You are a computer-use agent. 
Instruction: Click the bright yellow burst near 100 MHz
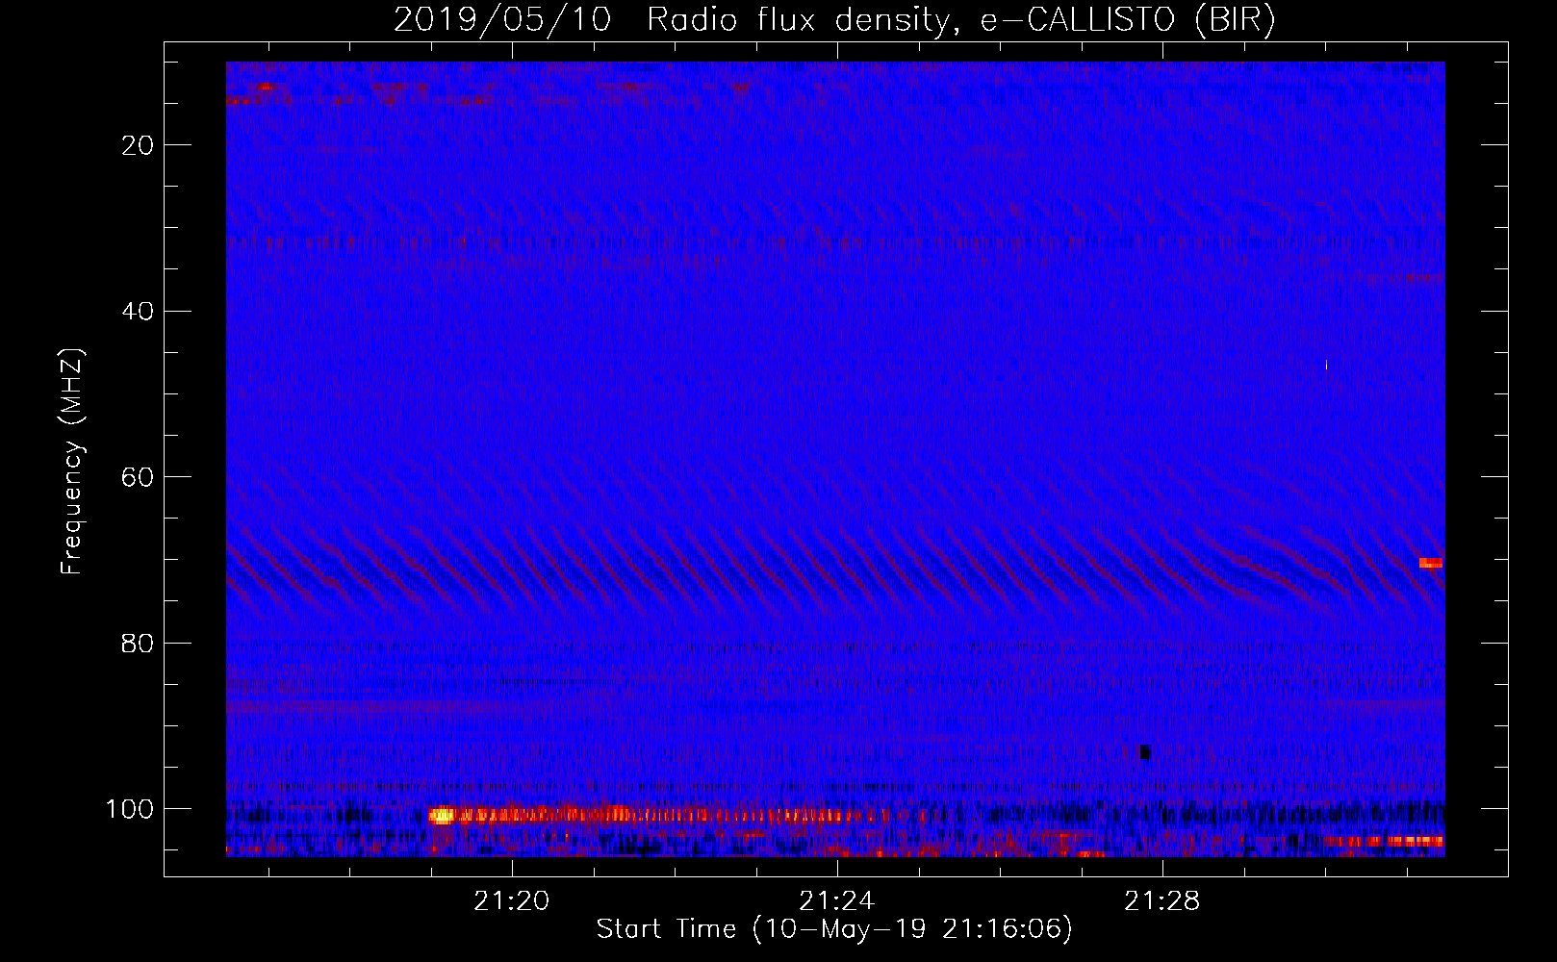tap(442, 816)
